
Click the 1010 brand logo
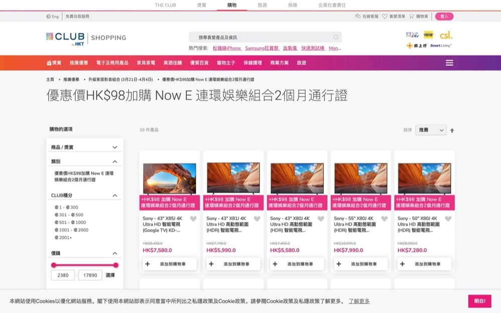[428, 35]
